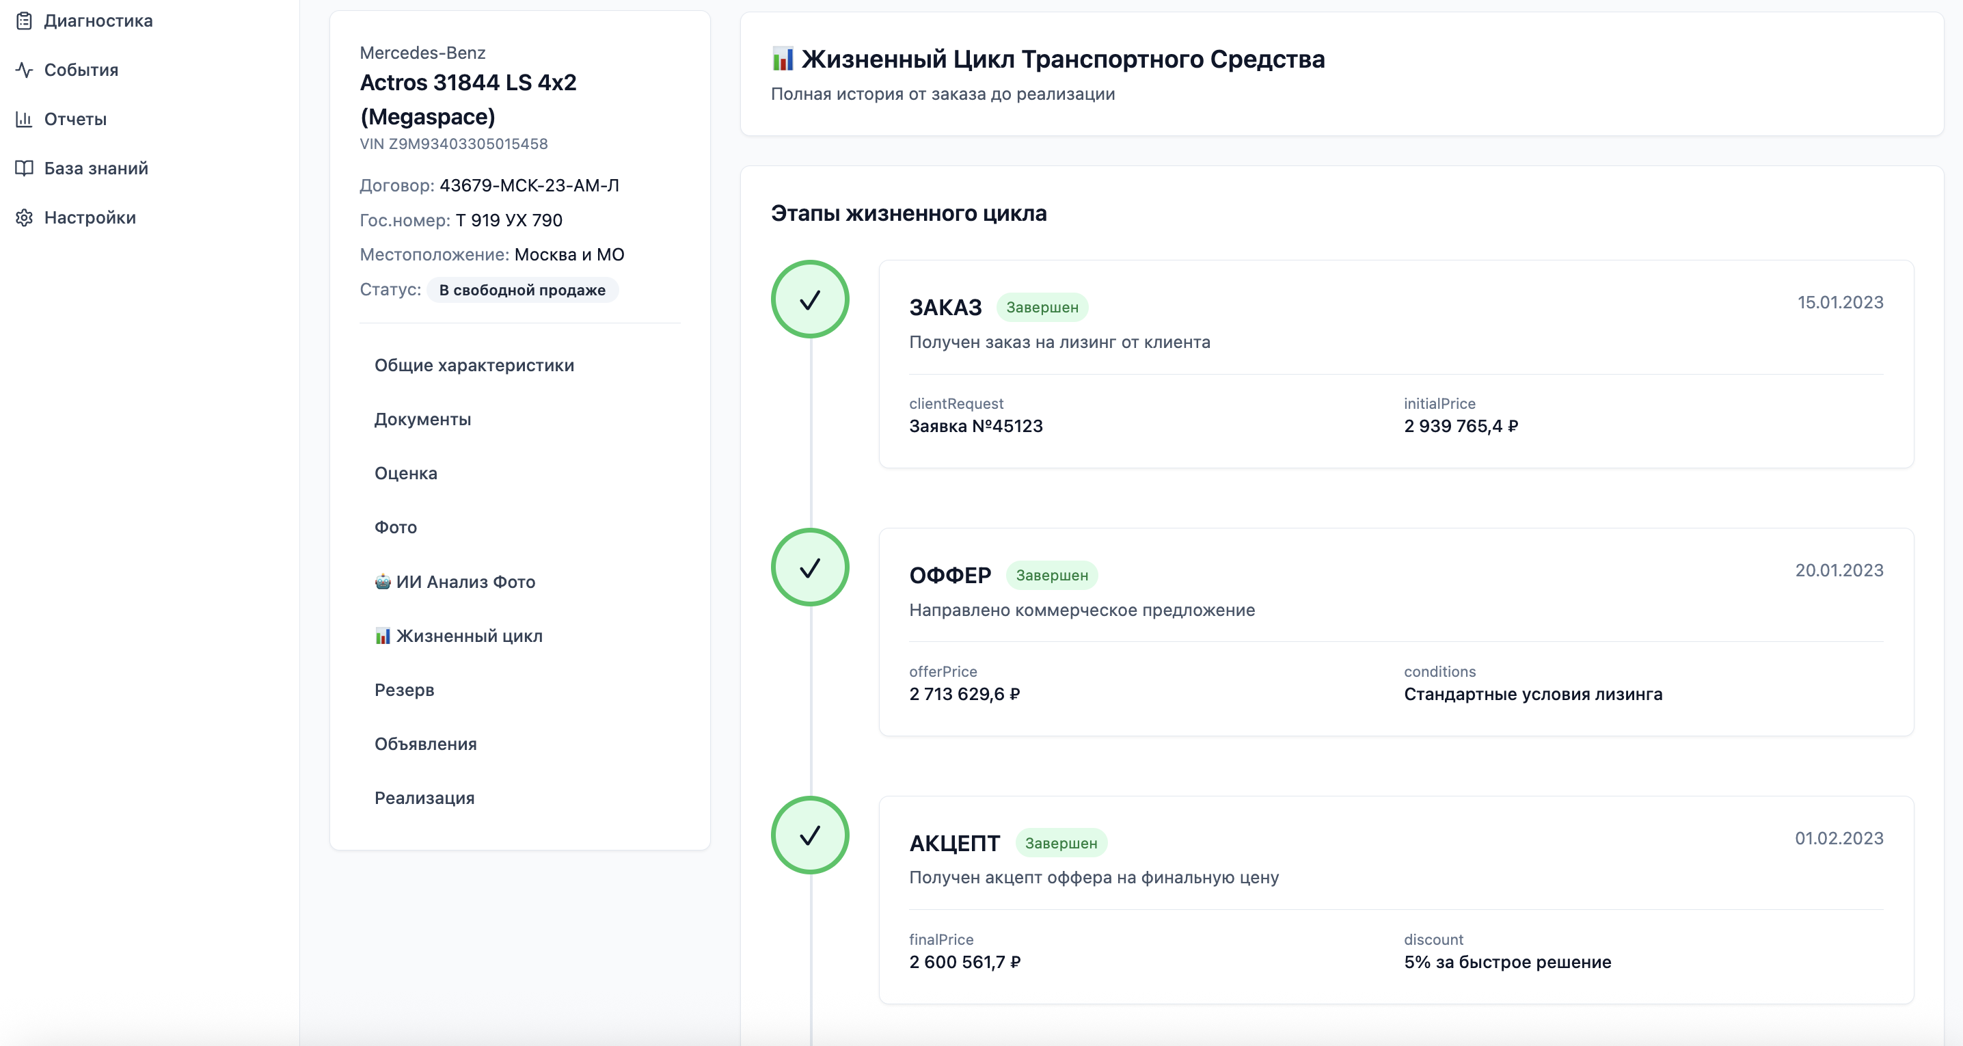Click the Заявка №45123 client request value
1963x1046 pixels.
tap(975, 426)
